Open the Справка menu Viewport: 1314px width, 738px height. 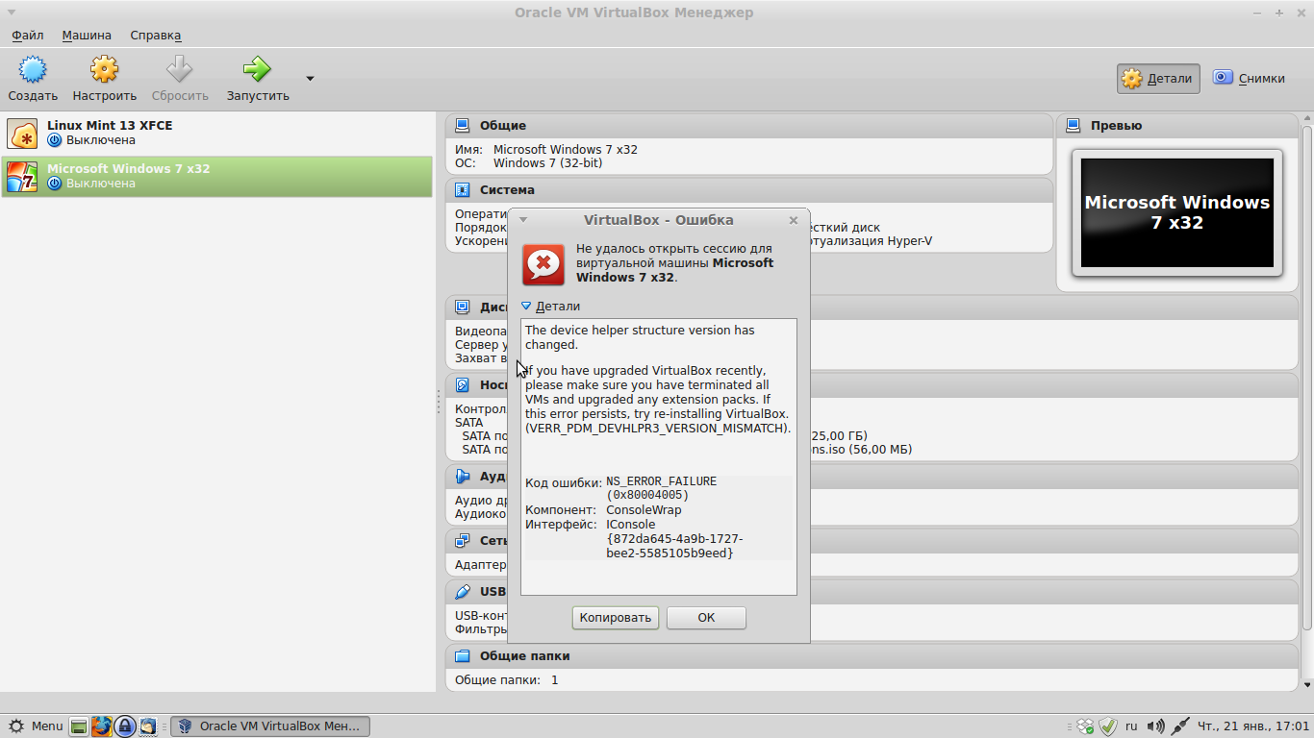pyautogui.click(x=155, y=36)
